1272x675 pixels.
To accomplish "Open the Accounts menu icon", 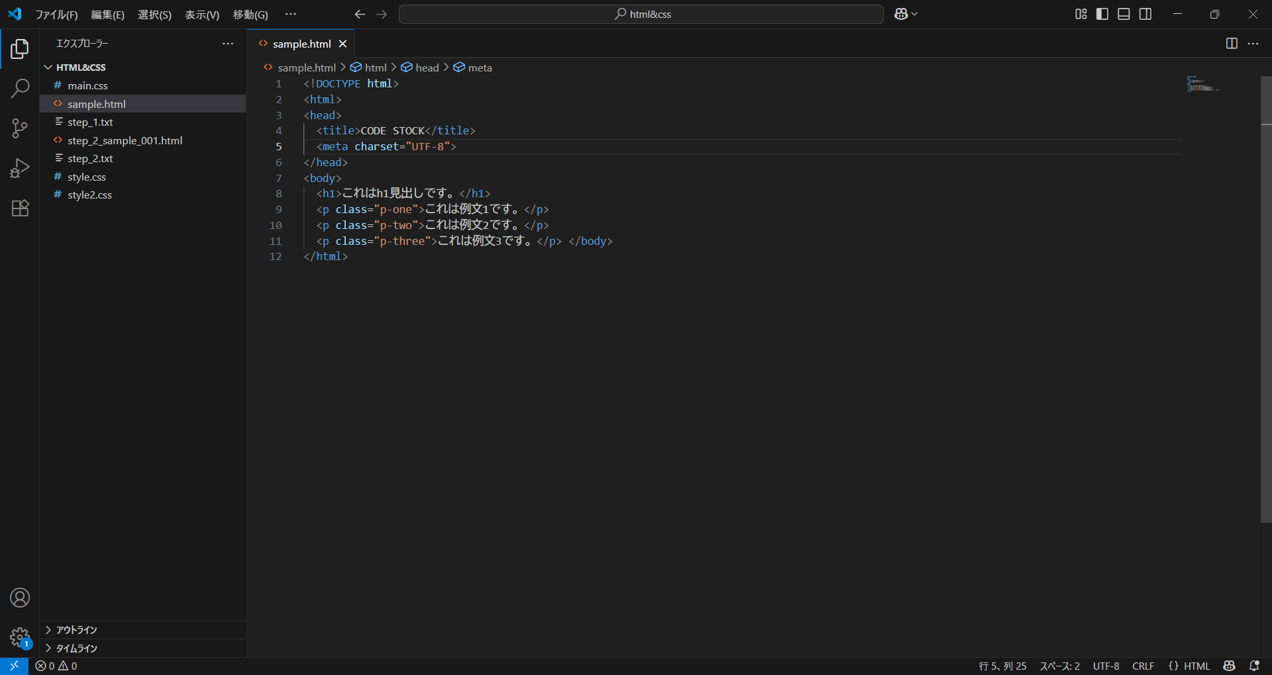I will (20, 598).
